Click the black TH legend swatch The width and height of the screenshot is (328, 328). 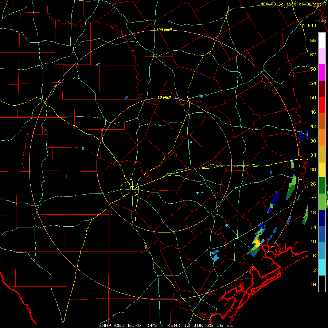[x=322, y=284]
